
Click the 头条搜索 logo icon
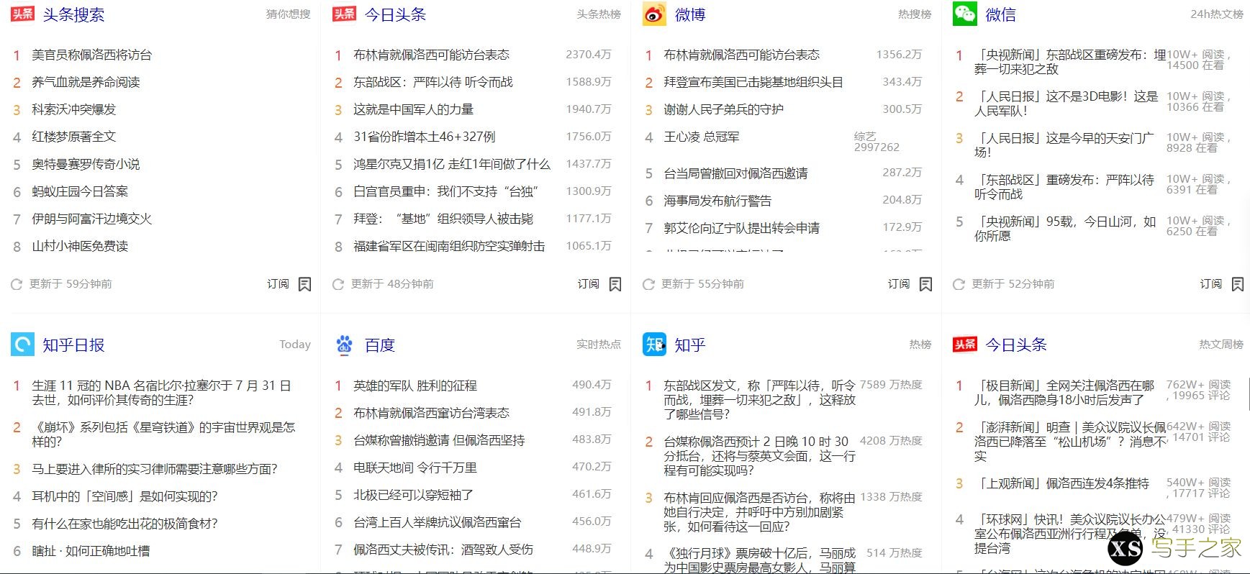click(22, 14)
